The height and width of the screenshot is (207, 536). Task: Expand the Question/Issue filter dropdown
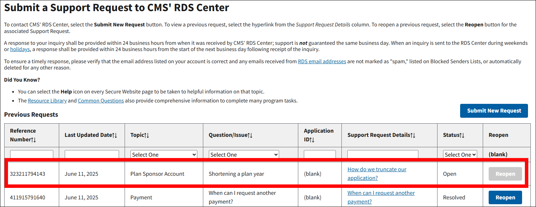[x=244, y=155]
